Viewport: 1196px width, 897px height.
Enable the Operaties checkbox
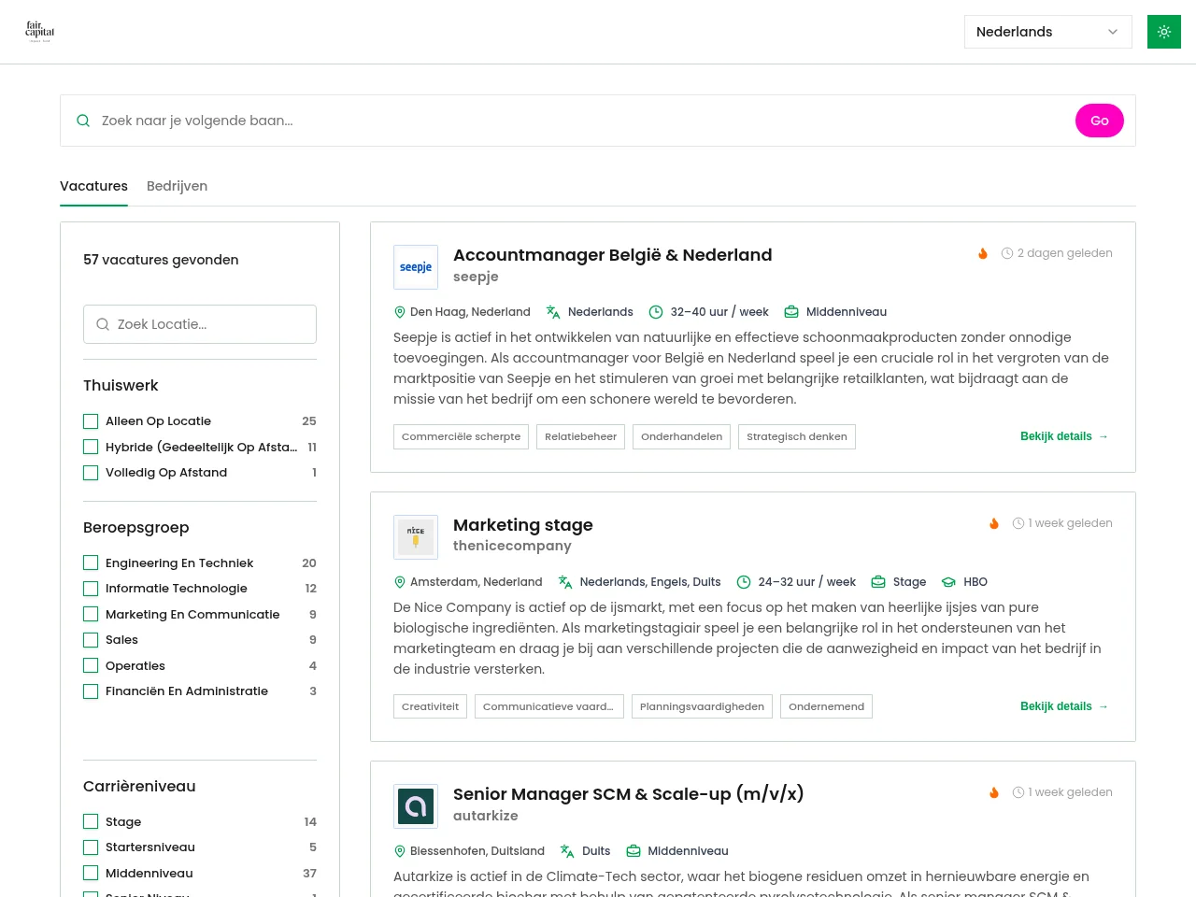click(x=91, y=666)
